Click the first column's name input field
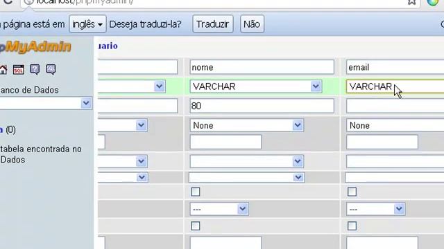Viewport: 444px width, 249px height. [137, 67]
